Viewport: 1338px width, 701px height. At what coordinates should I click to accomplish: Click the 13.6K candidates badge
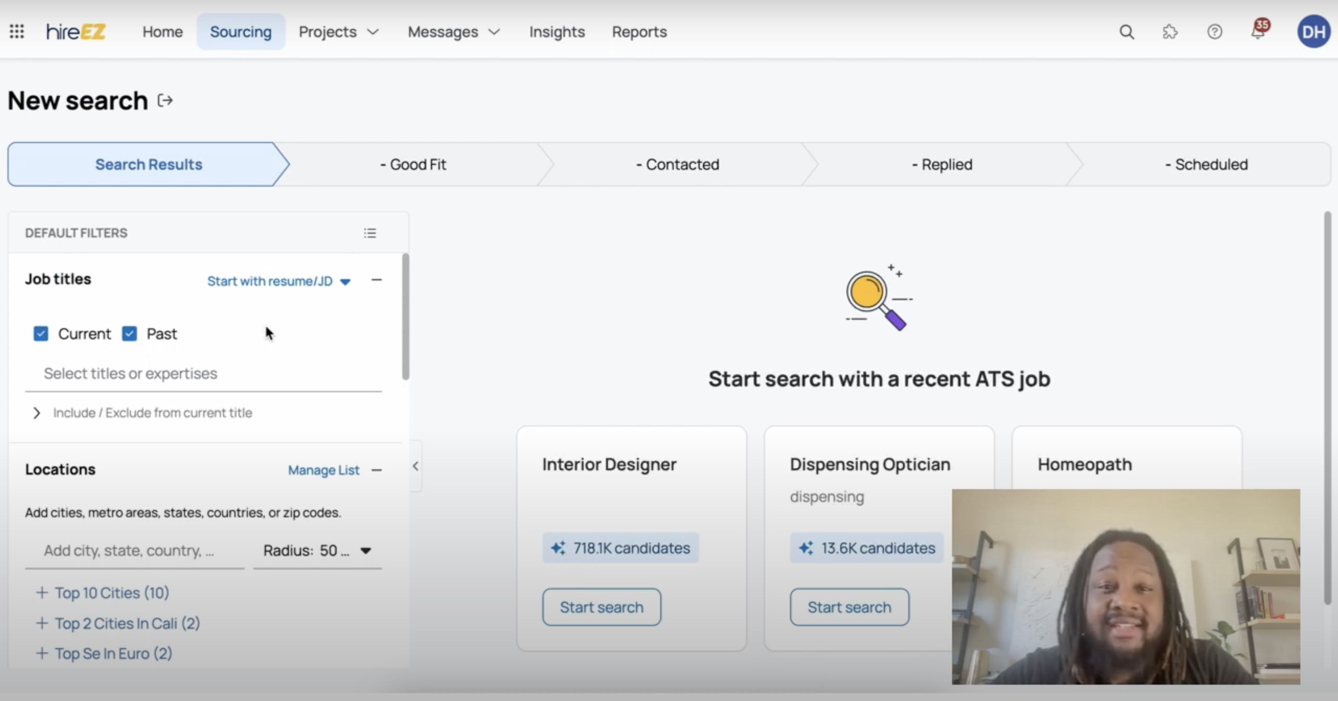point(867,548)
